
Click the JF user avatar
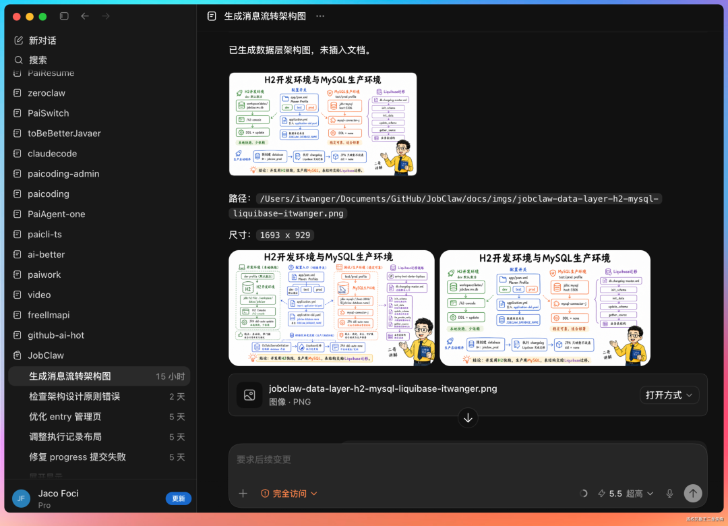21,498
